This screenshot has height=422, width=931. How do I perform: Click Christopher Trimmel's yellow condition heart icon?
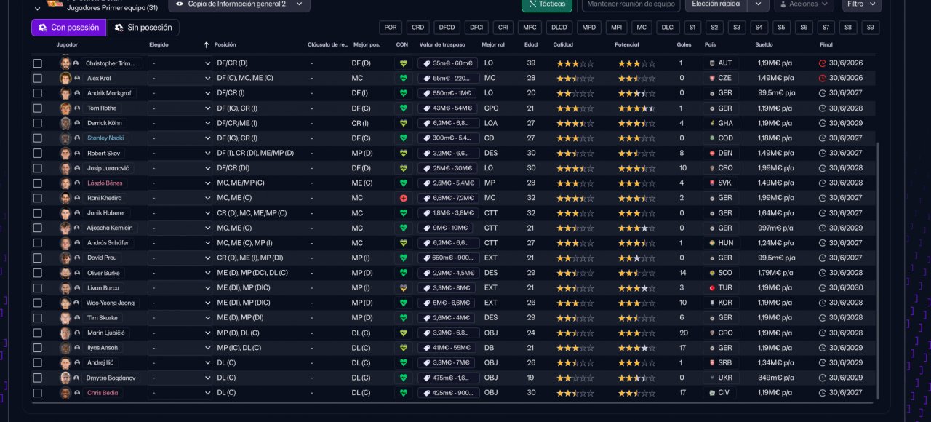403,63
